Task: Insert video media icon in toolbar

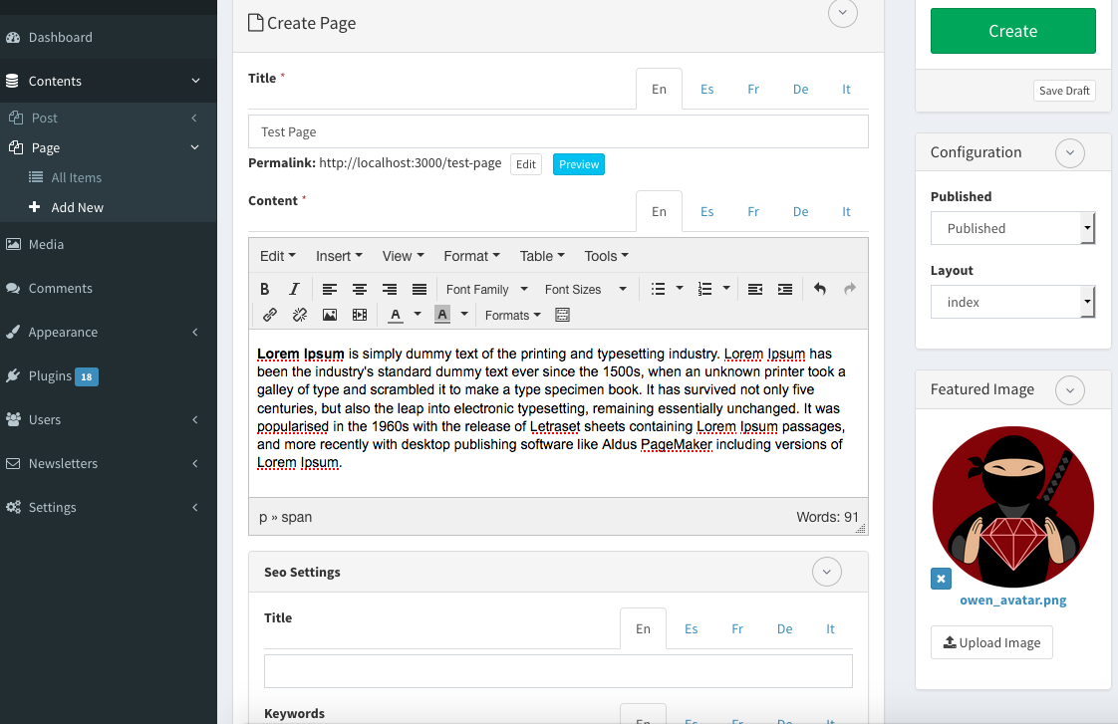Action: coord(360,315)
